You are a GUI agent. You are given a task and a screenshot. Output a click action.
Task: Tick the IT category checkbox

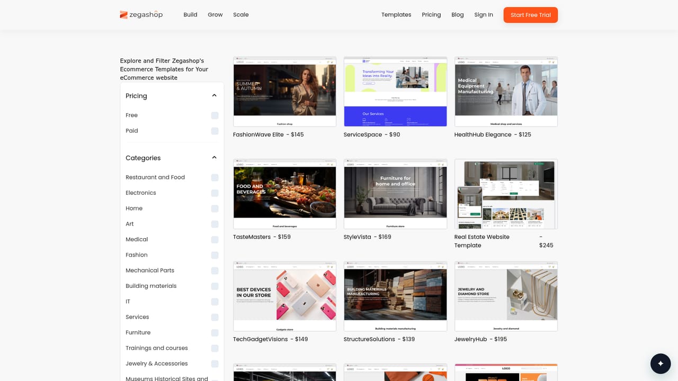[215, 302]
